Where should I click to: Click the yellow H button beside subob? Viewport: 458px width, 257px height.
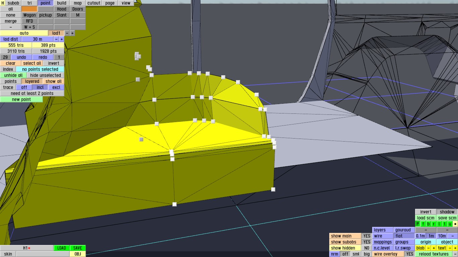[3, 3]
